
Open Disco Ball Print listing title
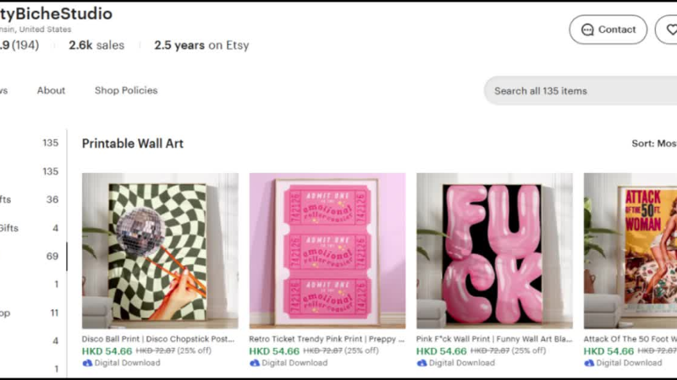pos(159,339)
